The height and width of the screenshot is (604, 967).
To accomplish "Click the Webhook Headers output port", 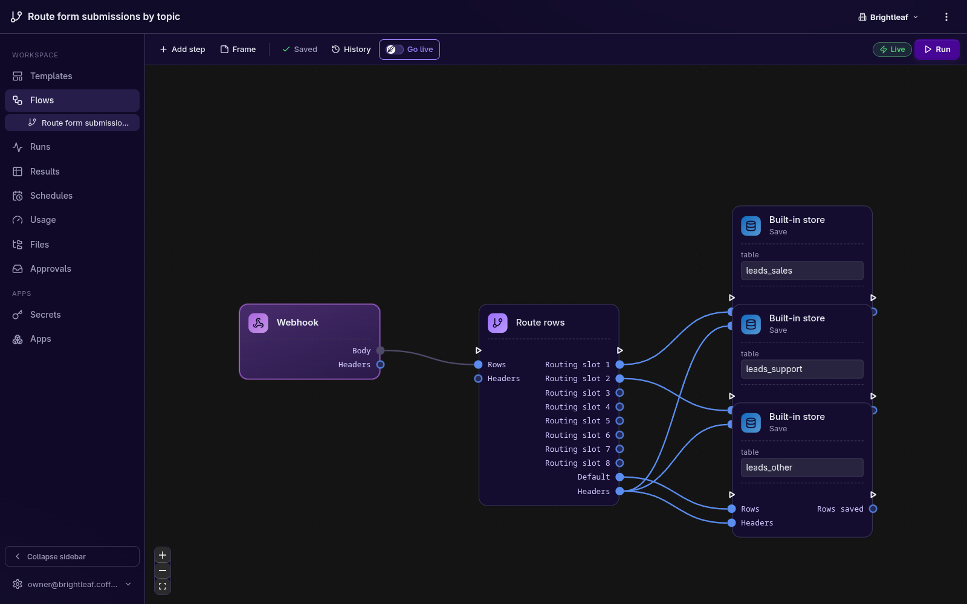I will [x=380, y=365].
